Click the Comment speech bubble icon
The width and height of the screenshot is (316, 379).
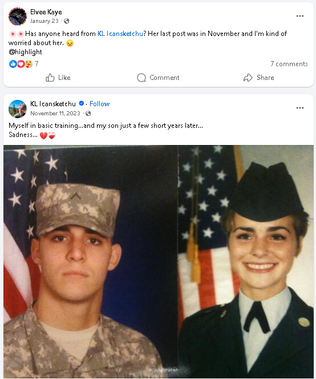(x=141, y=78)
